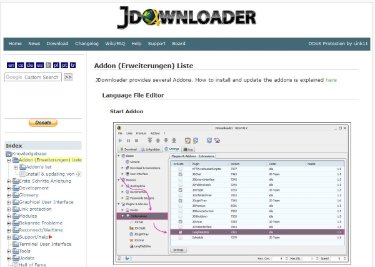Select the 'en' language flag

(11, 65)
